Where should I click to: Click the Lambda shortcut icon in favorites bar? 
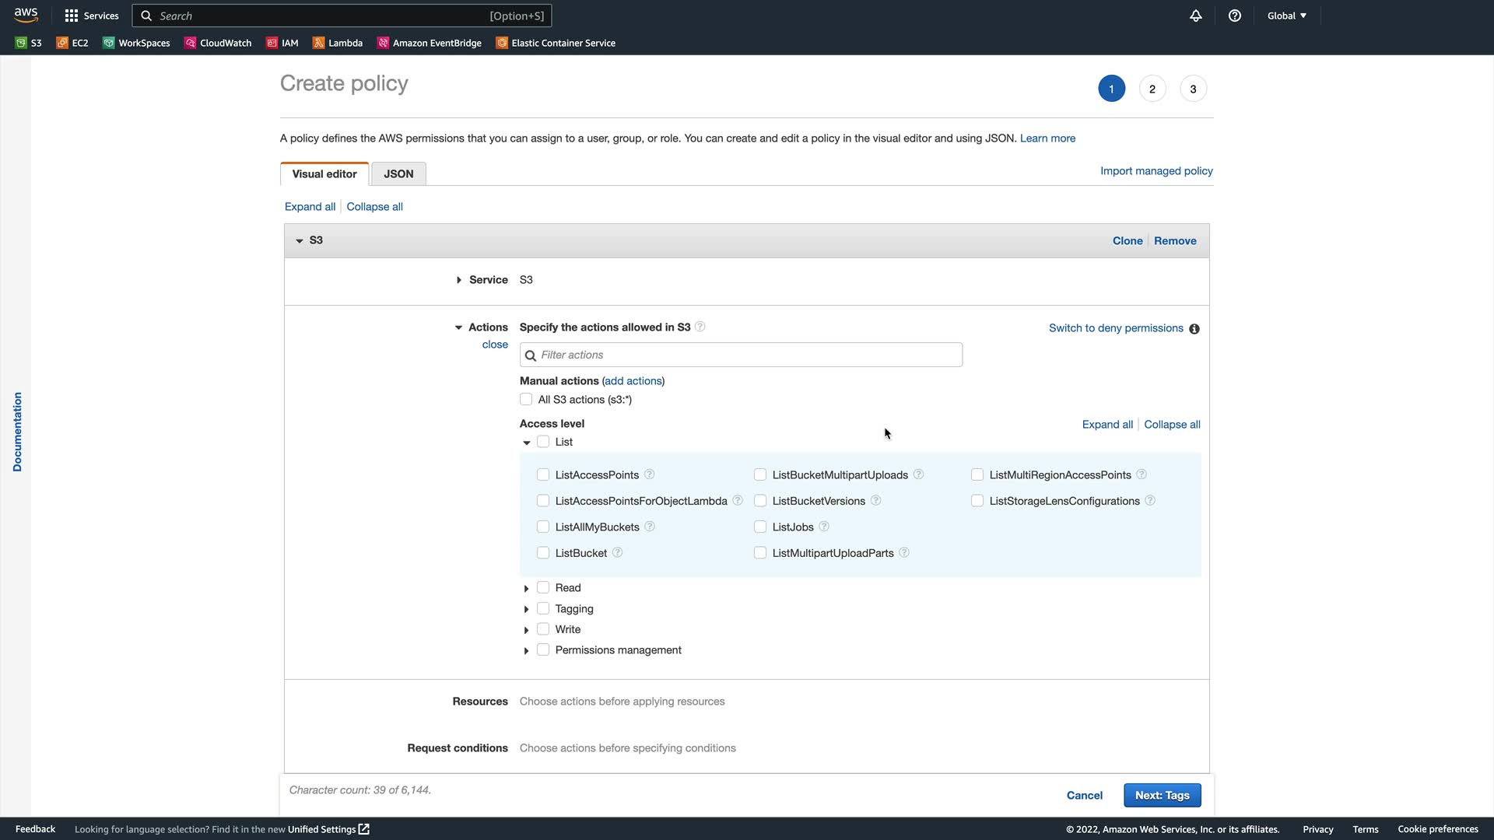click(x=318, y=43)
